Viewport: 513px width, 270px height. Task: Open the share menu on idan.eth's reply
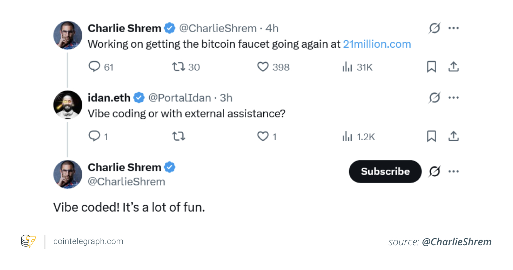click(454, 136)
